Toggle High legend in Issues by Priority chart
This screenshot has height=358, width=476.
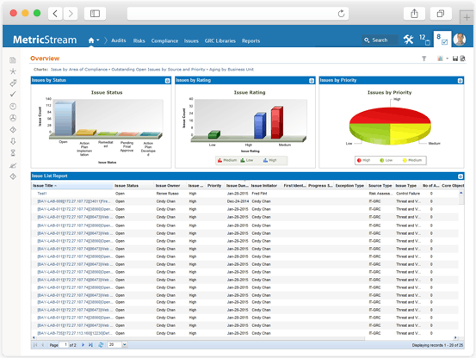(364, 160)
